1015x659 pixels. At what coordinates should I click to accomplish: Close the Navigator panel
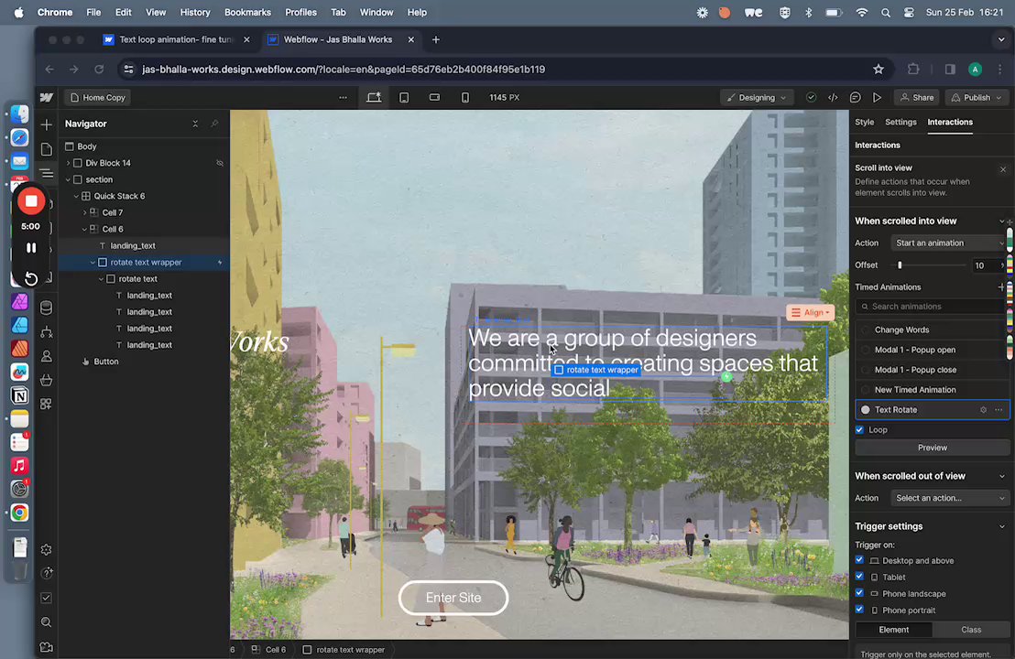(x=195, y=124)
